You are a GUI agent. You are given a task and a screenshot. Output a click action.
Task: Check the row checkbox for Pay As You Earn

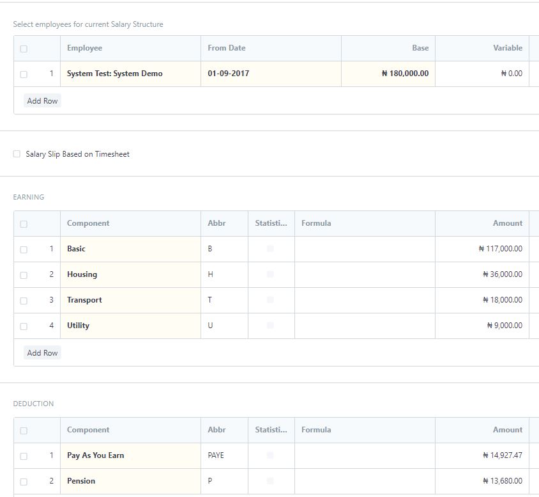click(24, 457)
